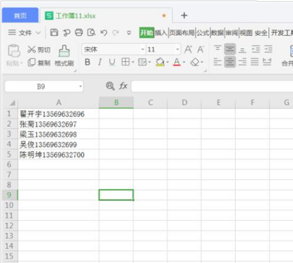Expand the quick access toolbar customize arrow
This screenshot has width=293, height=263.
point(129,33)
